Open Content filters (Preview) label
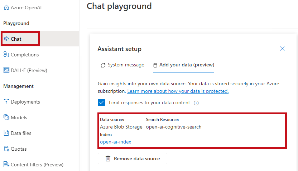This screenshot has width=298, height=171. click(37, 165)
